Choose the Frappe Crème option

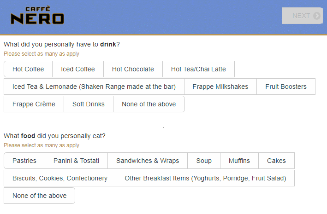[34, 104]
